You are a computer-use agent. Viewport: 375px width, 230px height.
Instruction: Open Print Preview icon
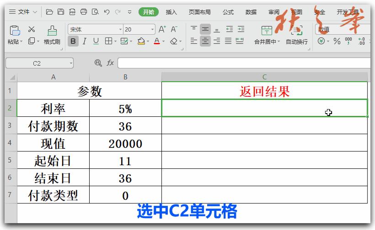coord(95,12)
